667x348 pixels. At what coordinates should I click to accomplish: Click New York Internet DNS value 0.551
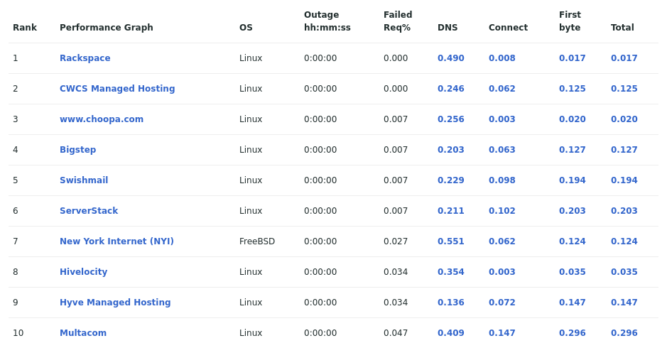pos(451,241)
